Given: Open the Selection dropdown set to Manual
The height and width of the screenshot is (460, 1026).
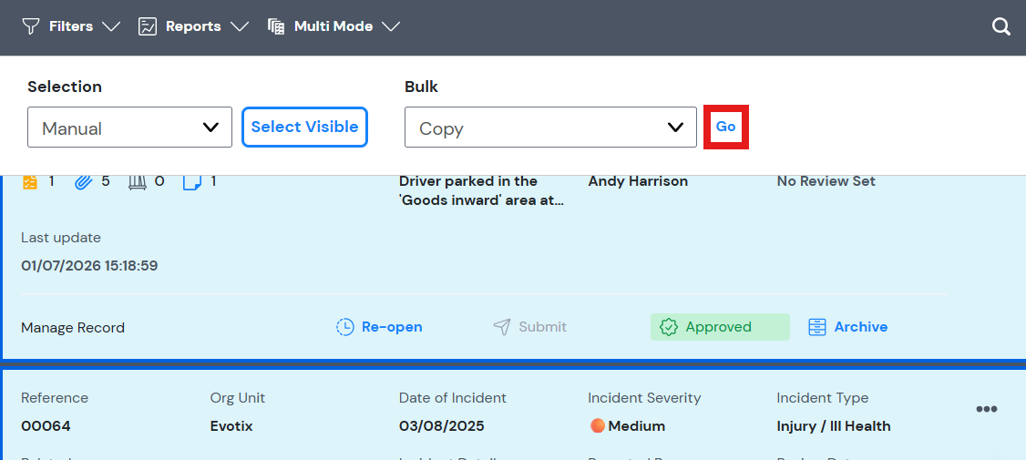Looking at the screenshot, I should [x=129, y=127].
